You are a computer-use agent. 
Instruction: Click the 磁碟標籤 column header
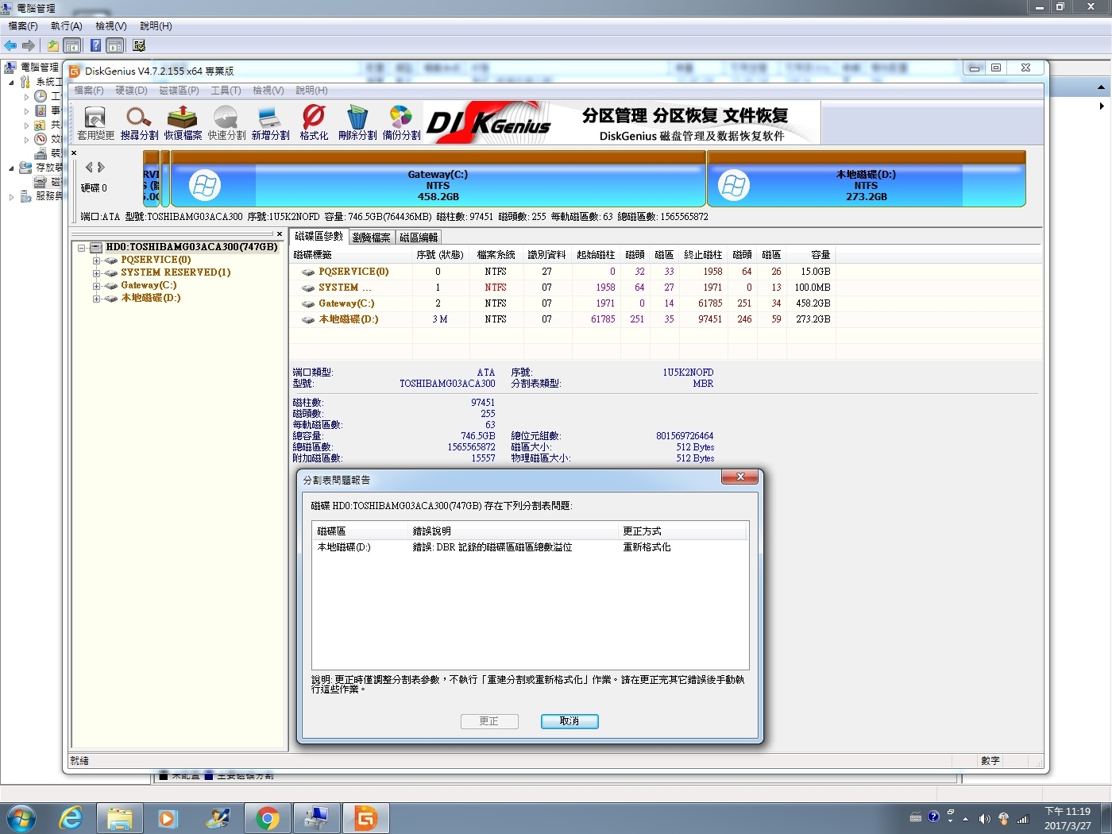pyautogui.click(x=351, y=255)
